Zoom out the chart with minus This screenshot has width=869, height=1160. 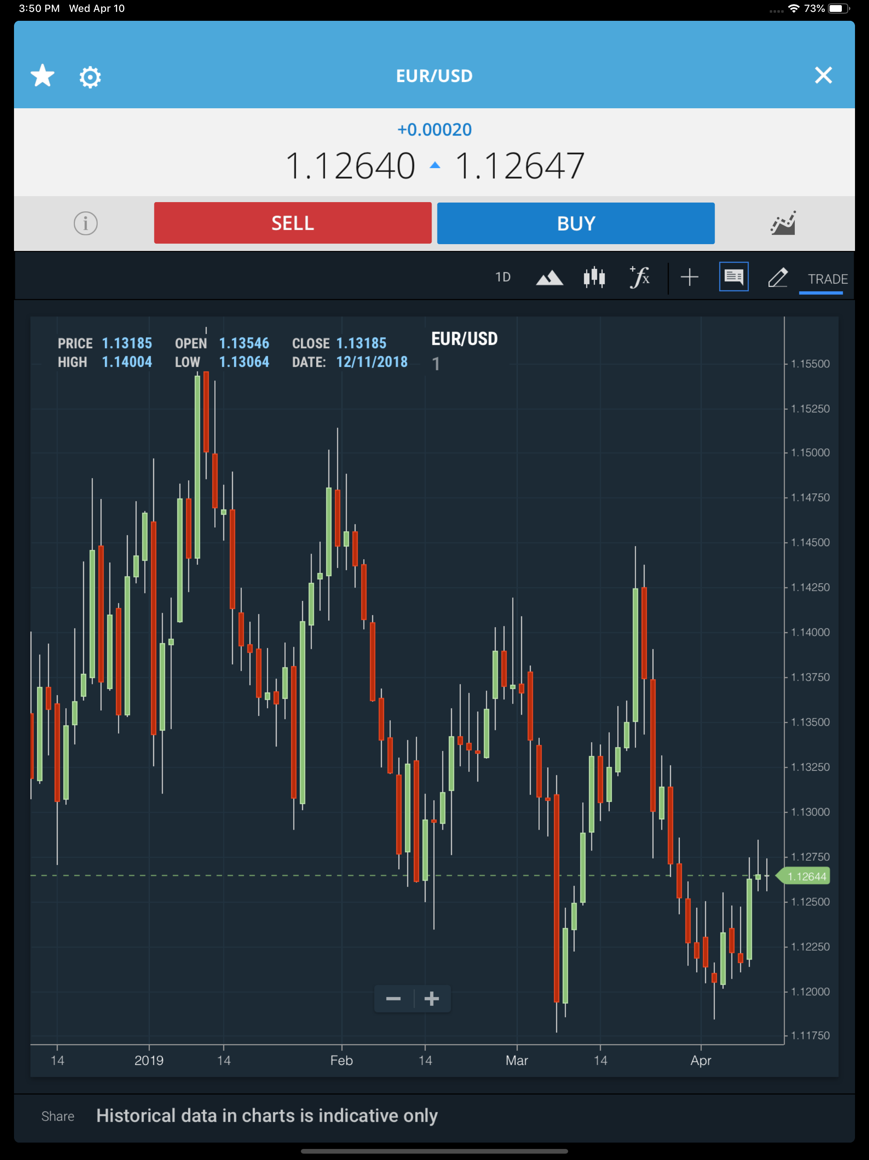pos(394,999)
